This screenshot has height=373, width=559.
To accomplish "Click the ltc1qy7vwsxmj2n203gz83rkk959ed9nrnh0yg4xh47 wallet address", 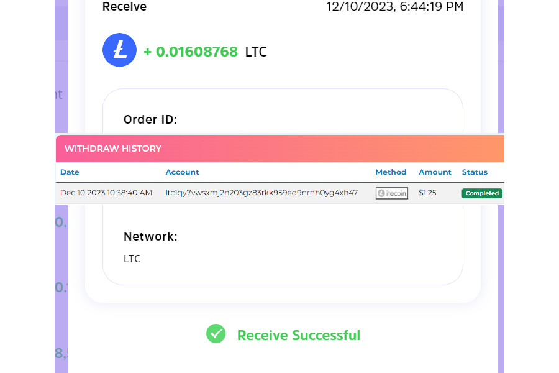I will (x=261, y=193).
